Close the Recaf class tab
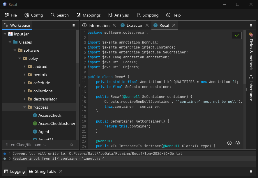Viewport: 258px width, 178px height. (x=174, y=26)
